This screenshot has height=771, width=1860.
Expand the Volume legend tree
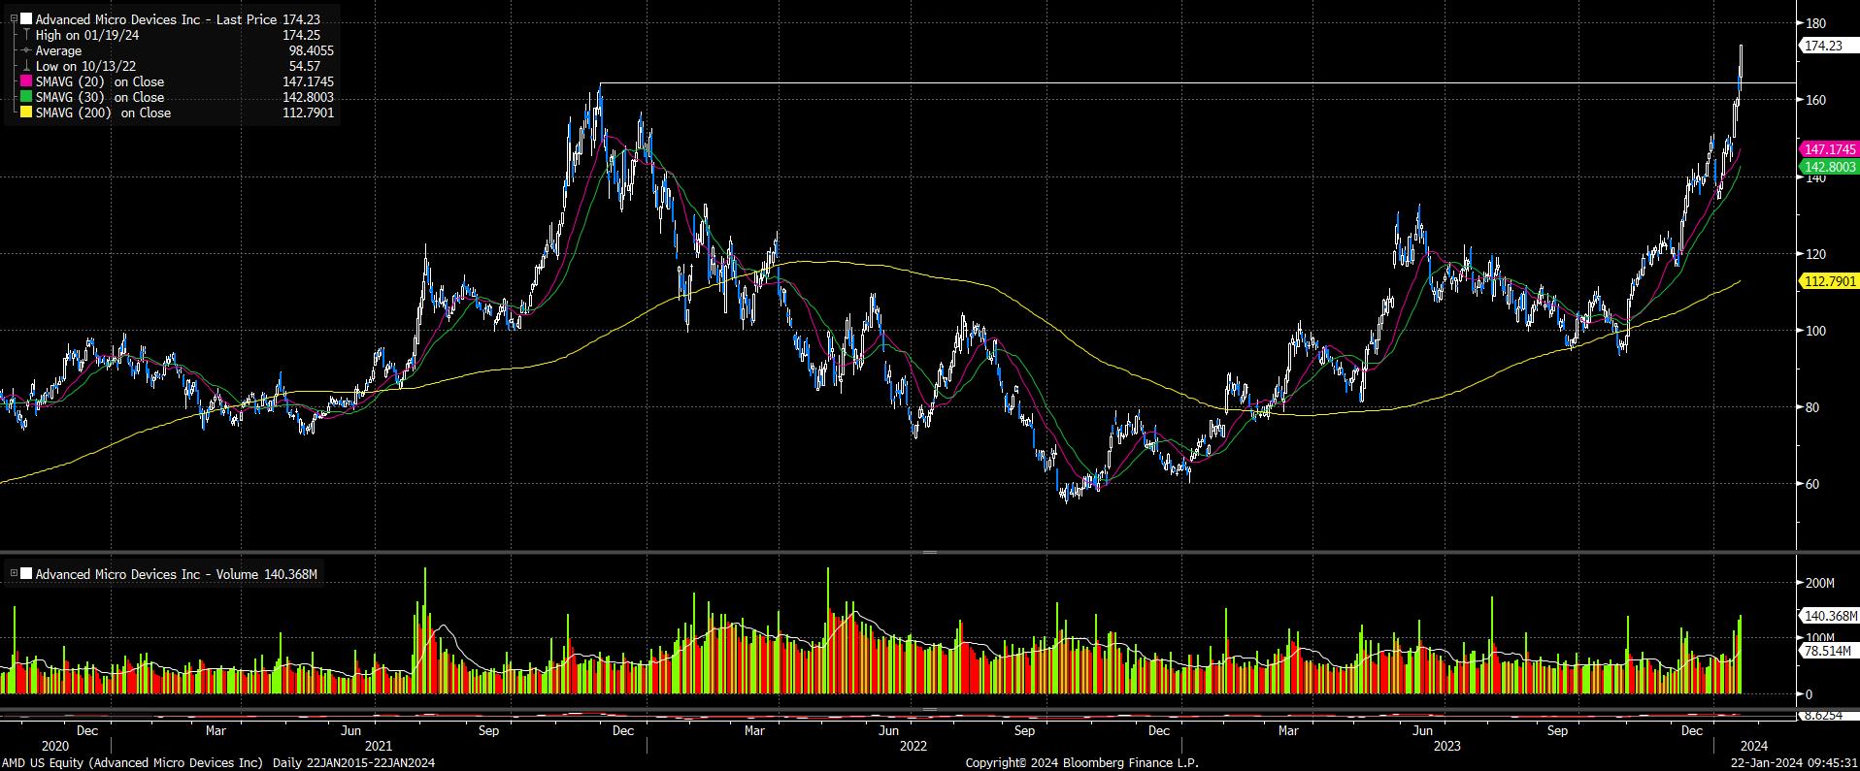(x=14, y=574)
